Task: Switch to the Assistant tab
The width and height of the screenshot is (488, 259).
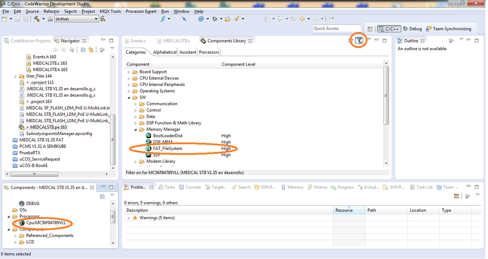Action: coord(188,52)
